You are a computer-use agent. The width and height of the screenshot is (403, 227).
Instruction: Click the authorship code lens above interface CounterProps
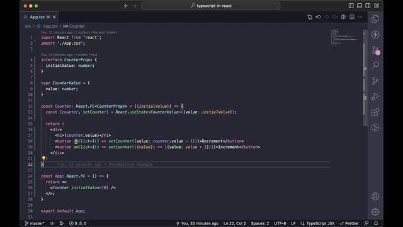(x=69, y=55)
